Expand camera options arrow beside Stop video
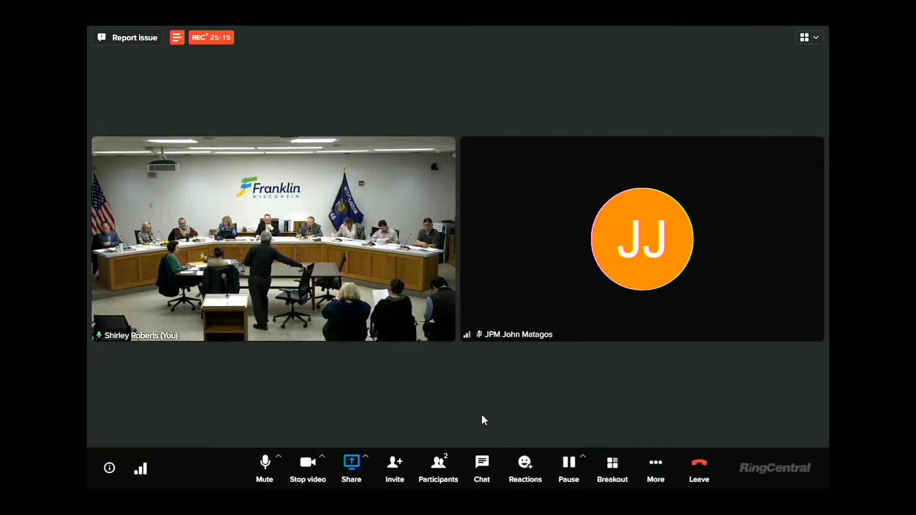Screen dimensions: 916x515 (322, 456)
